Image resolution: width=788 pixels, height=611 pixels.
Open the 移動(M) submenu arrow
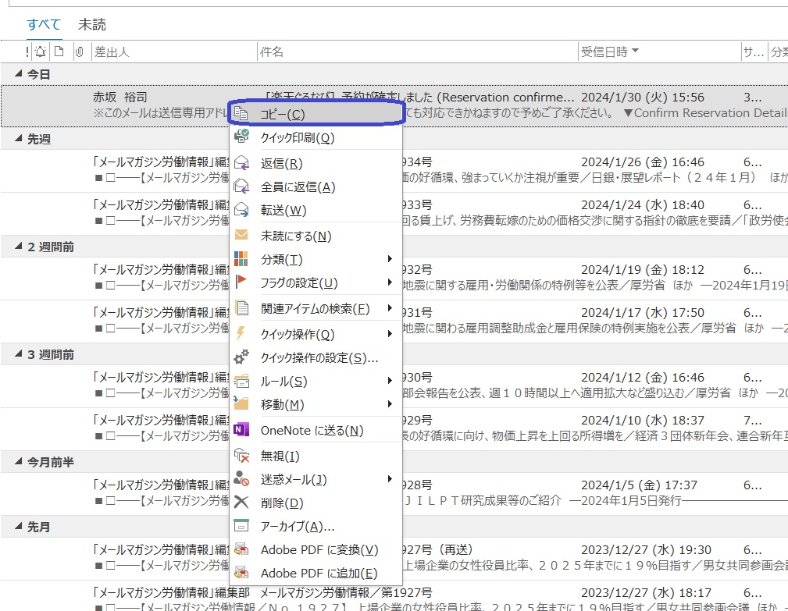coord(390,404)
